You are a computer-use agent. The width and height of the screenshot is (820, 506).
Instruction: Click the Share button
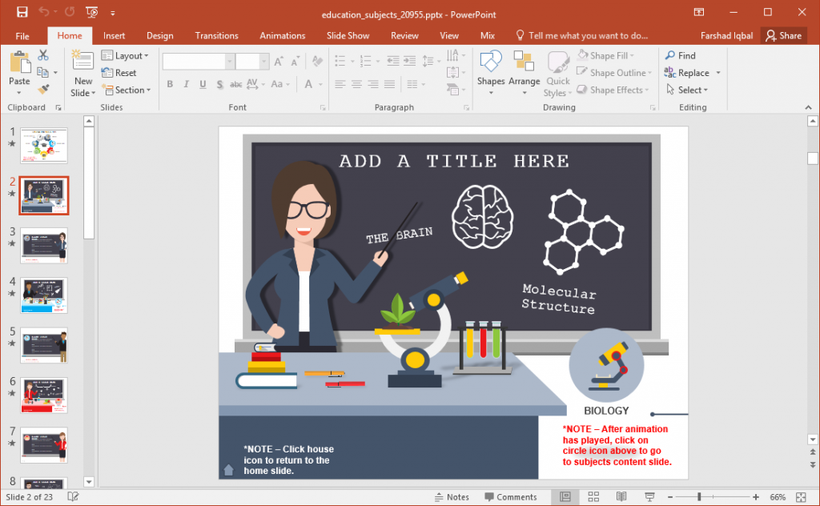(x=783, y=35)
